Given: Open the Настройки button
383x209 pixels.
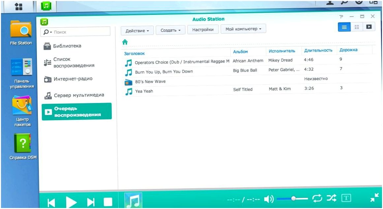Looking at the screenshot, I should [203, 30].
